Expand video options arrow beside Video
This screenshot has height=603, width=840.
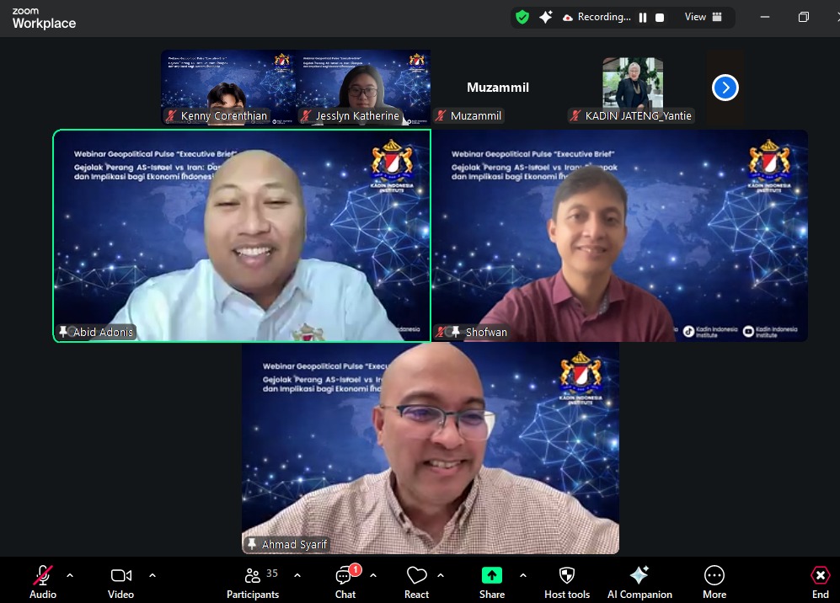coord(152,575)
